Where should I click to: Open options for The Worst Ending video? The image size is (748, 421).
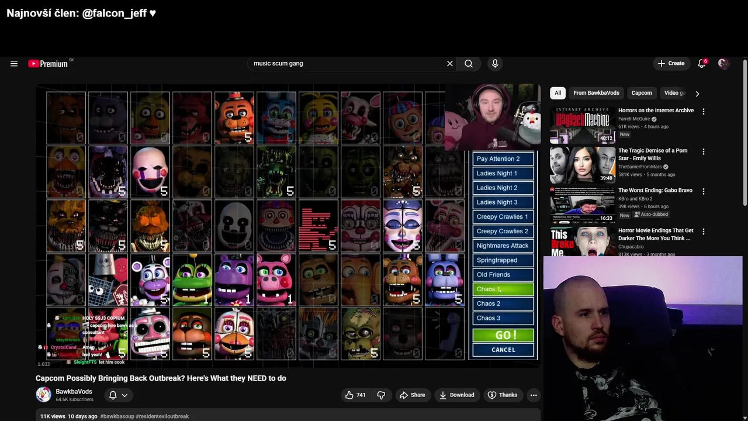704,191
